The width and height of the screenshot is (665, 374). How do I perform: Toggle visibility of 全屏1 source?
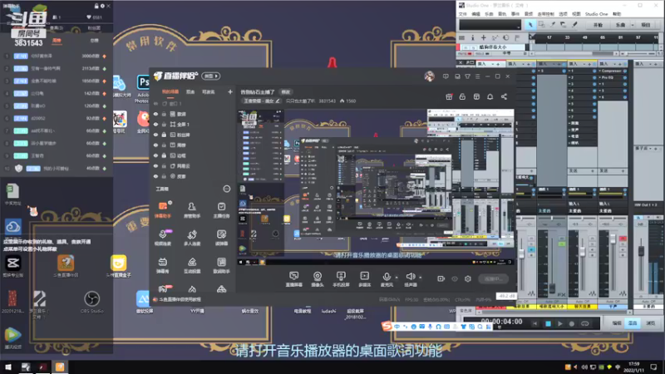155,124
